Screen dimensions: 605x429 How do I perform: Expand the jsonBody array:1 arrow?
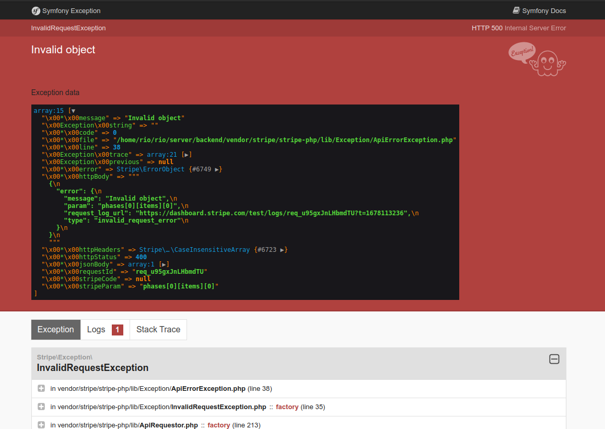(164, 264)
